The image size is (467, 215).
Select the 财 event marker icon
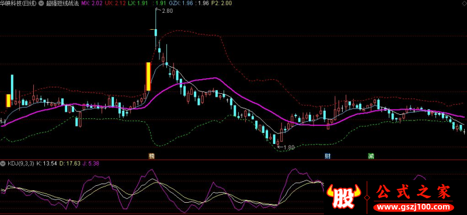pos(327,156)
